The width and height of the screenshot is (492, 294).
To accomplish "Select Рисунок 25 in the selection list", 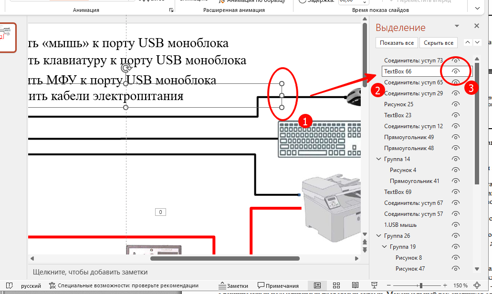I will click(x=398, y=104).
